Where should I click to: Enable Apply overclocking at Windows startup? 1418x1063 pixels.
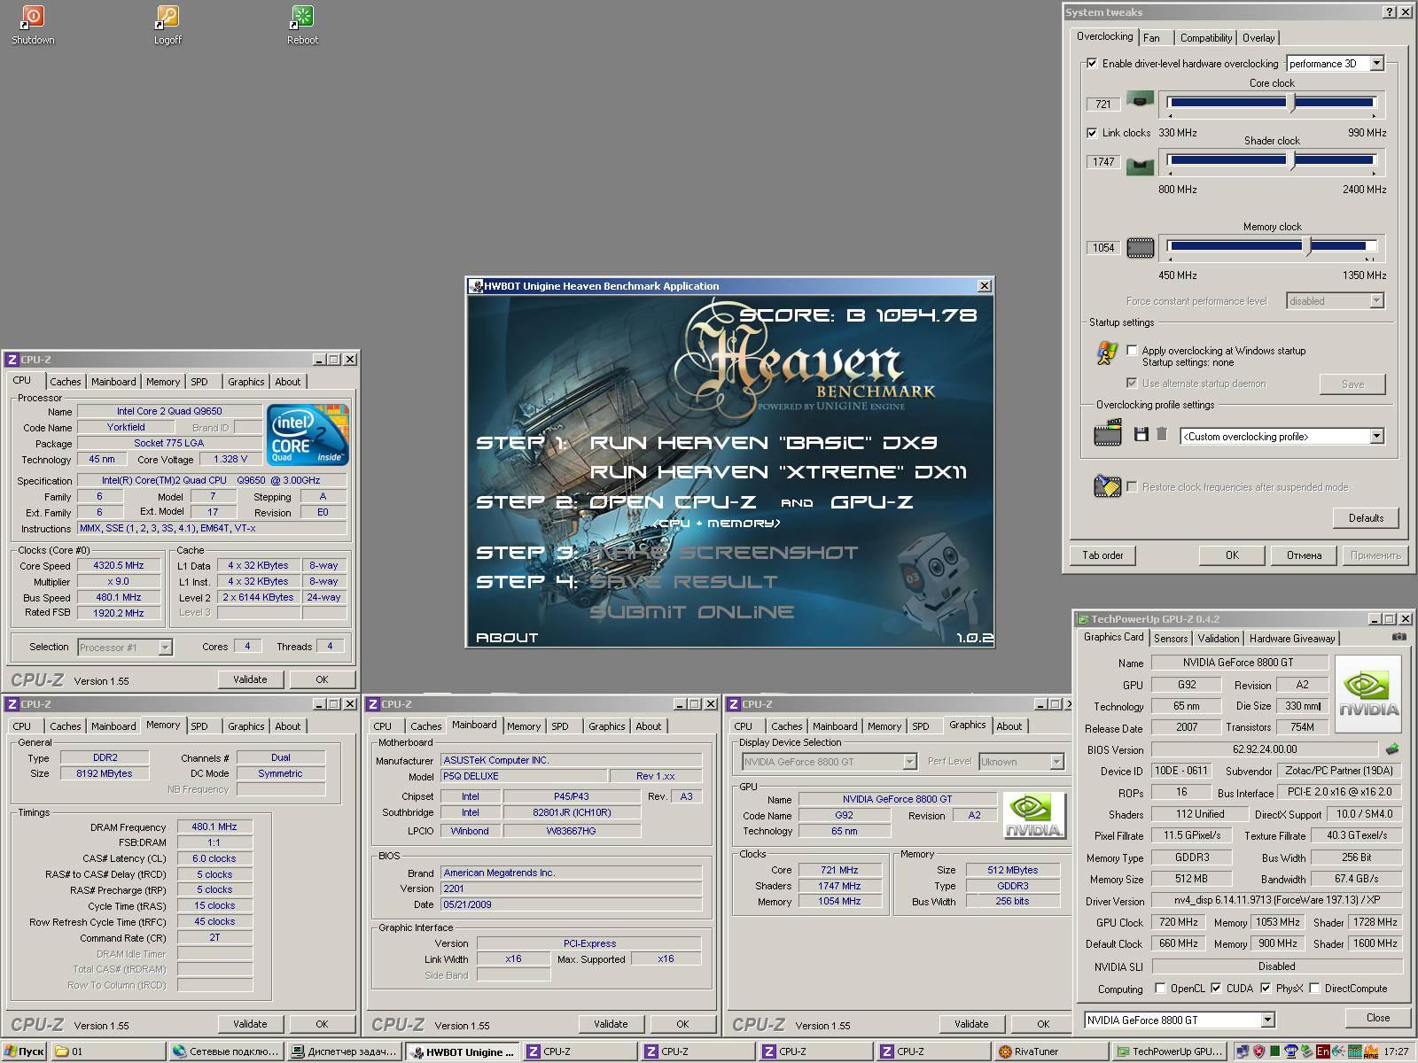point(1132,351)
